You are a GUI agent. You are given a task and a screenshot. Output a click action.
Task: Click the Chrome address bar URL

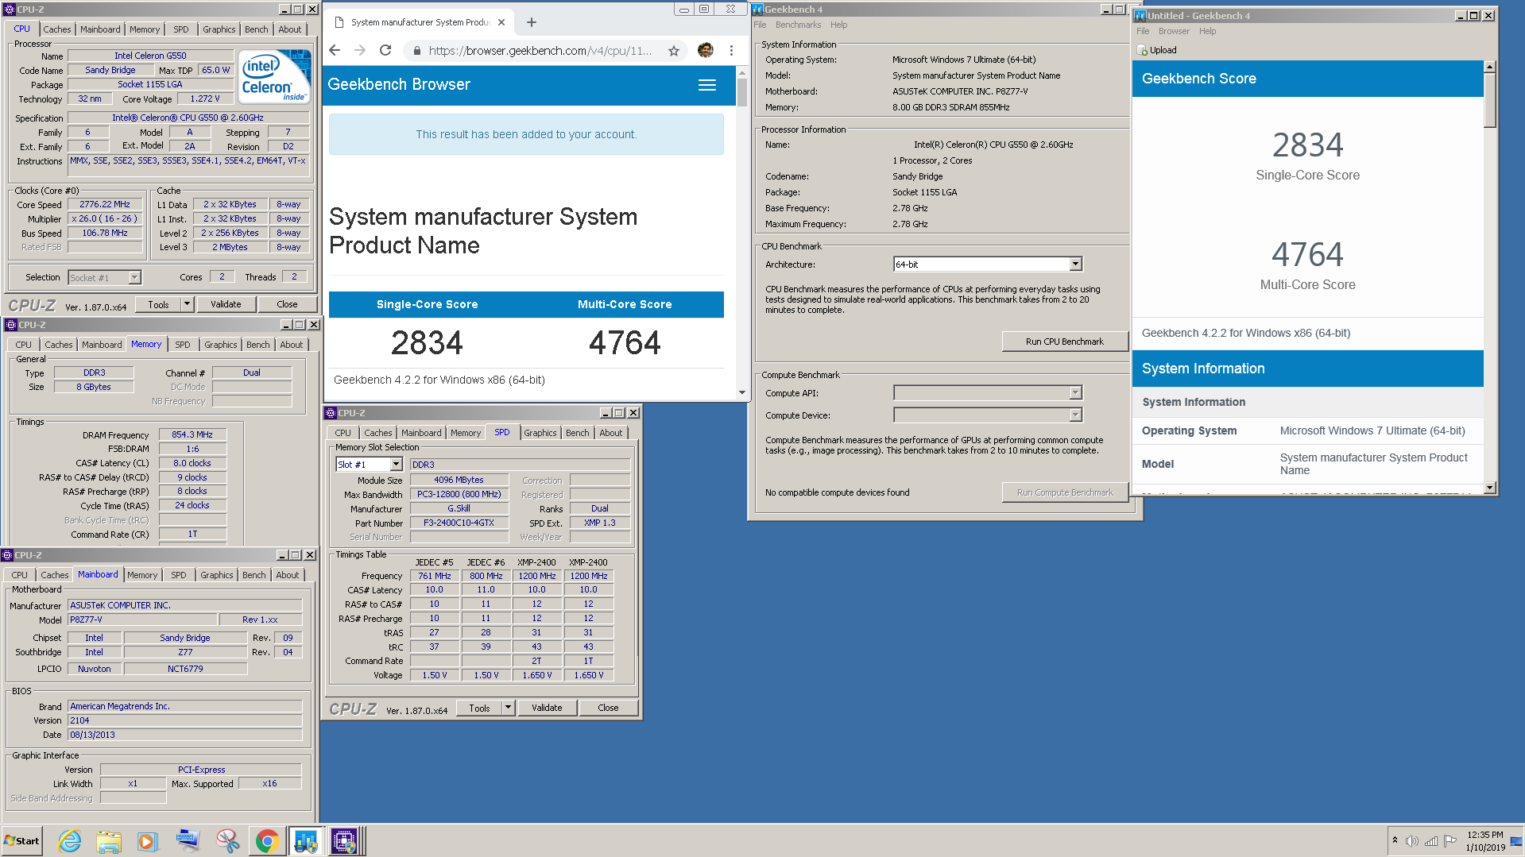click(x=540, y=51)
